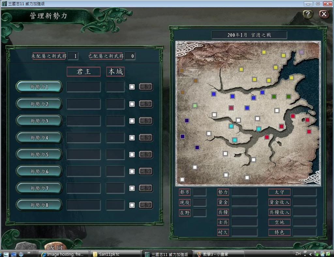This screenshot has height=257, width=334.
Task: Click the 君主 column header
Action: click(84, 71)
